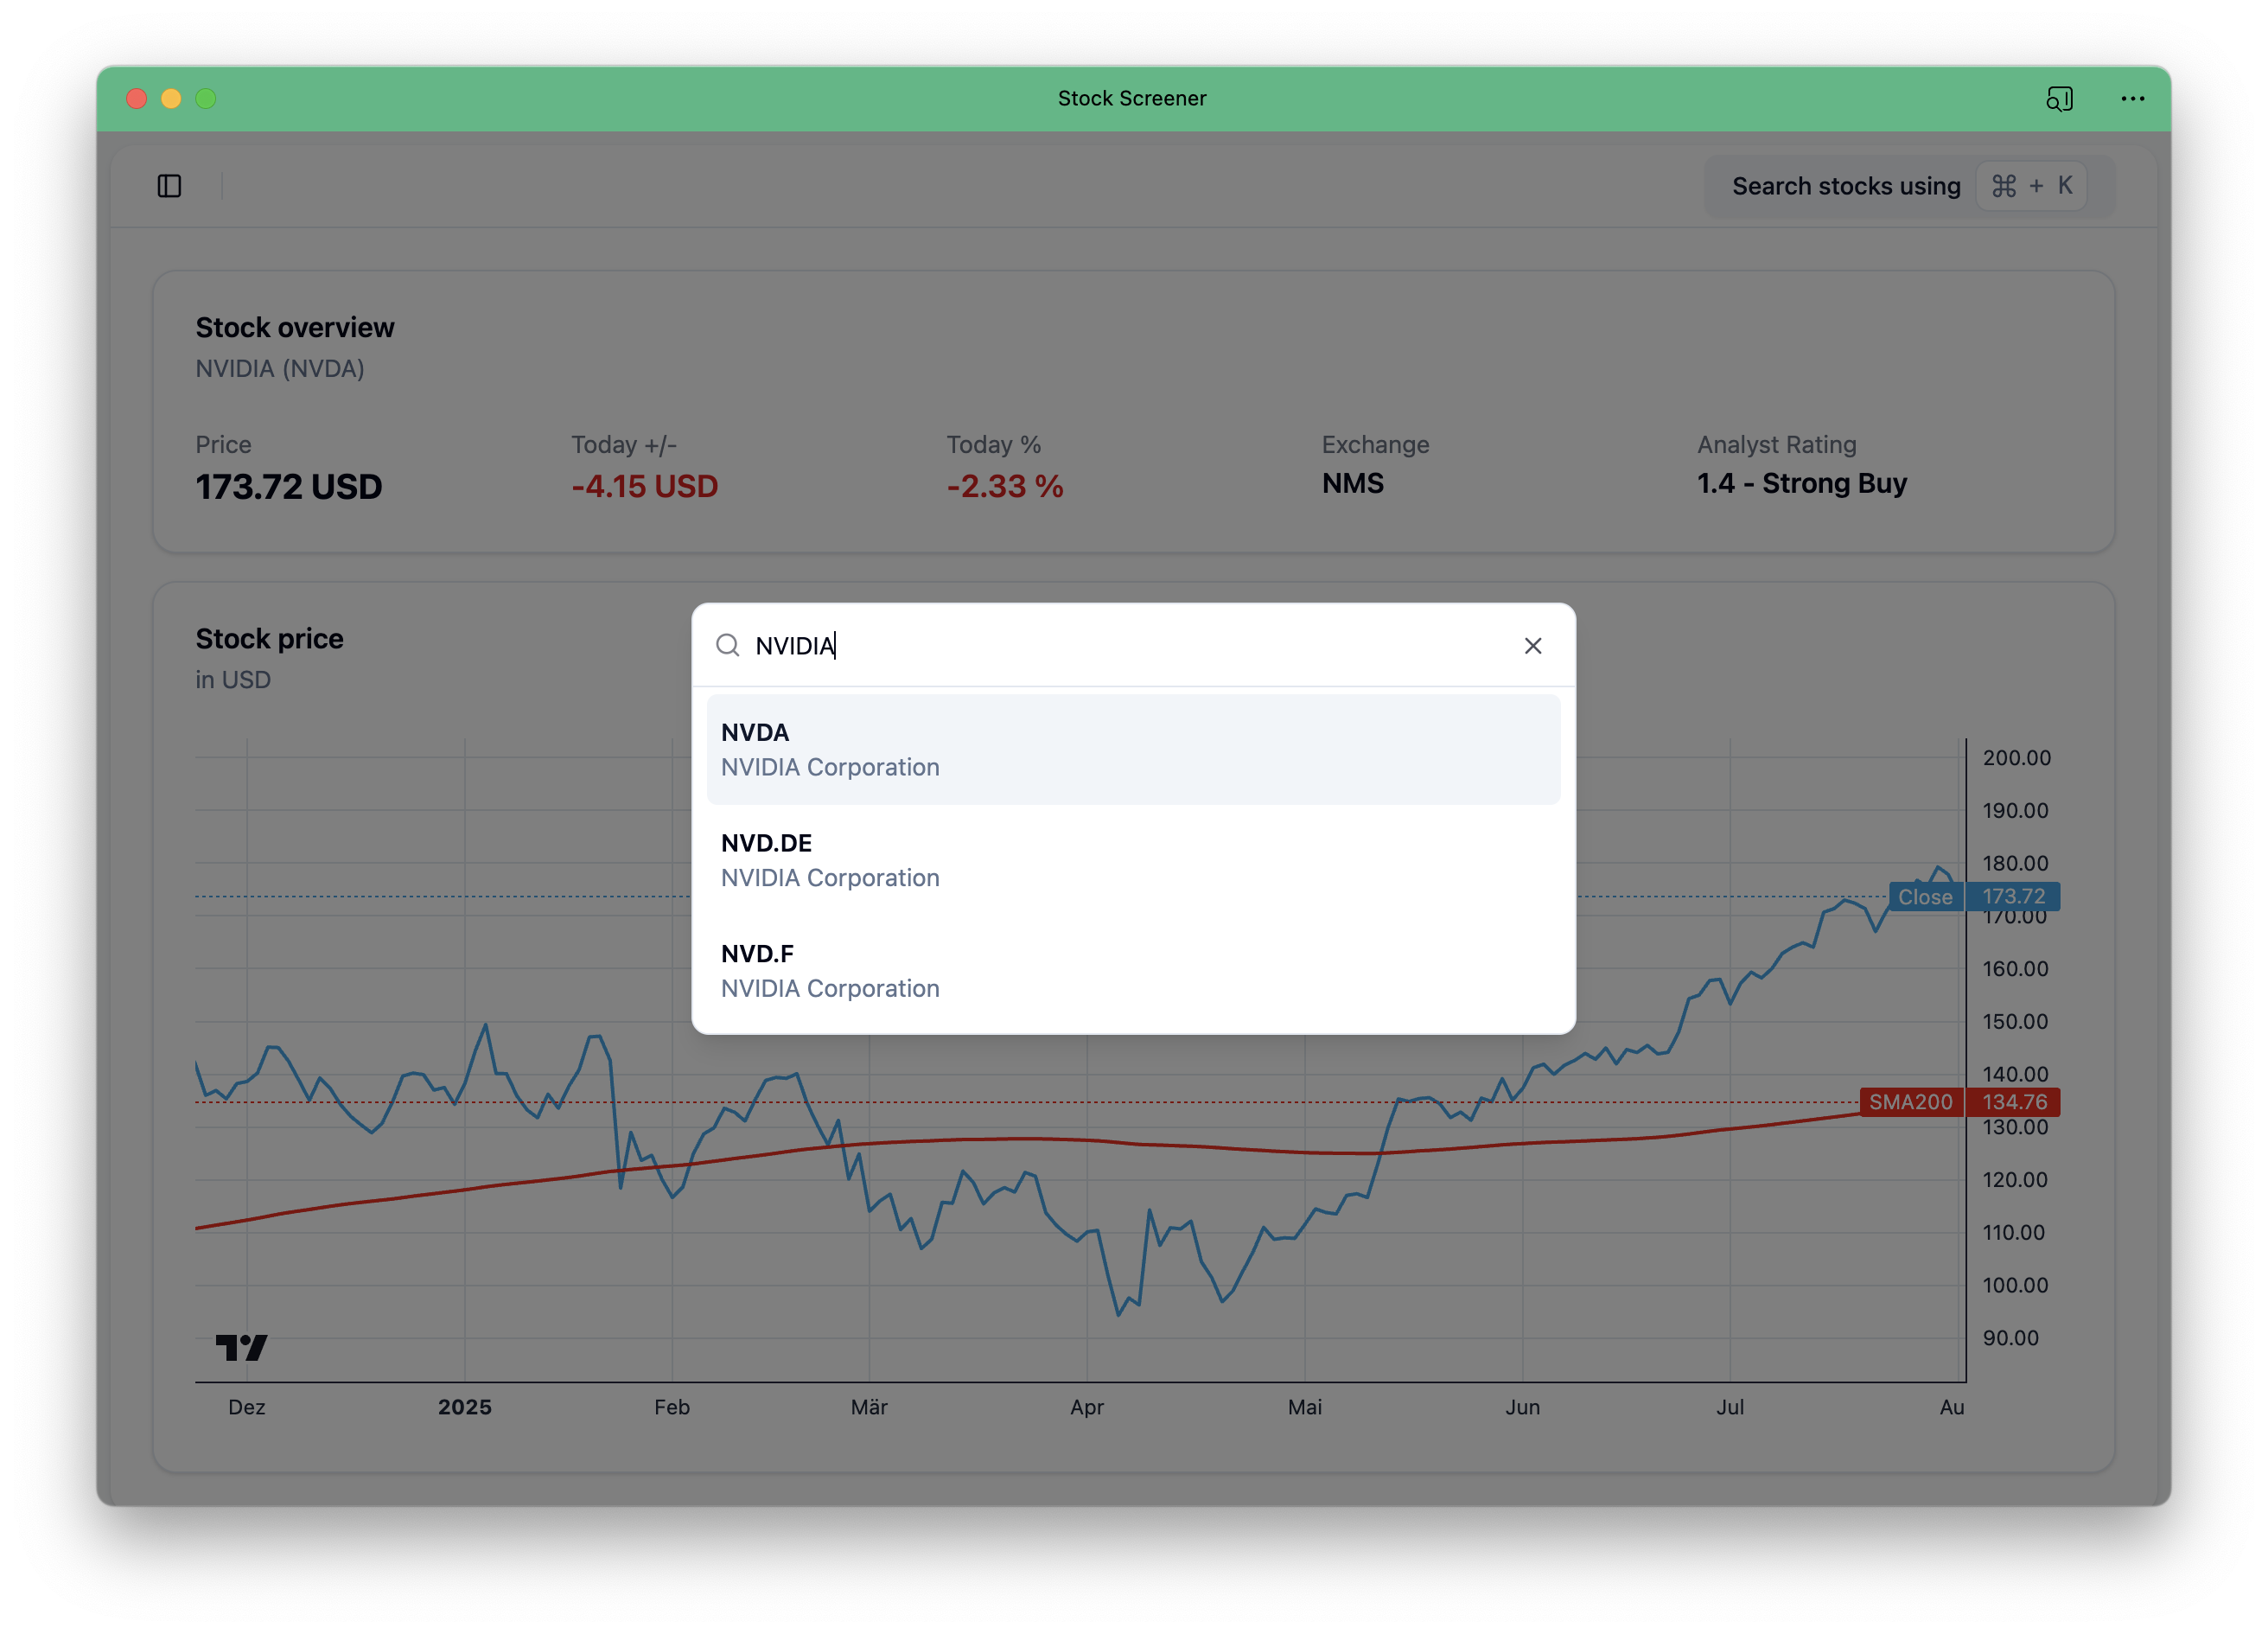
Task: Click the Jun label on time axis
Action: (x=1522, y=1407)
